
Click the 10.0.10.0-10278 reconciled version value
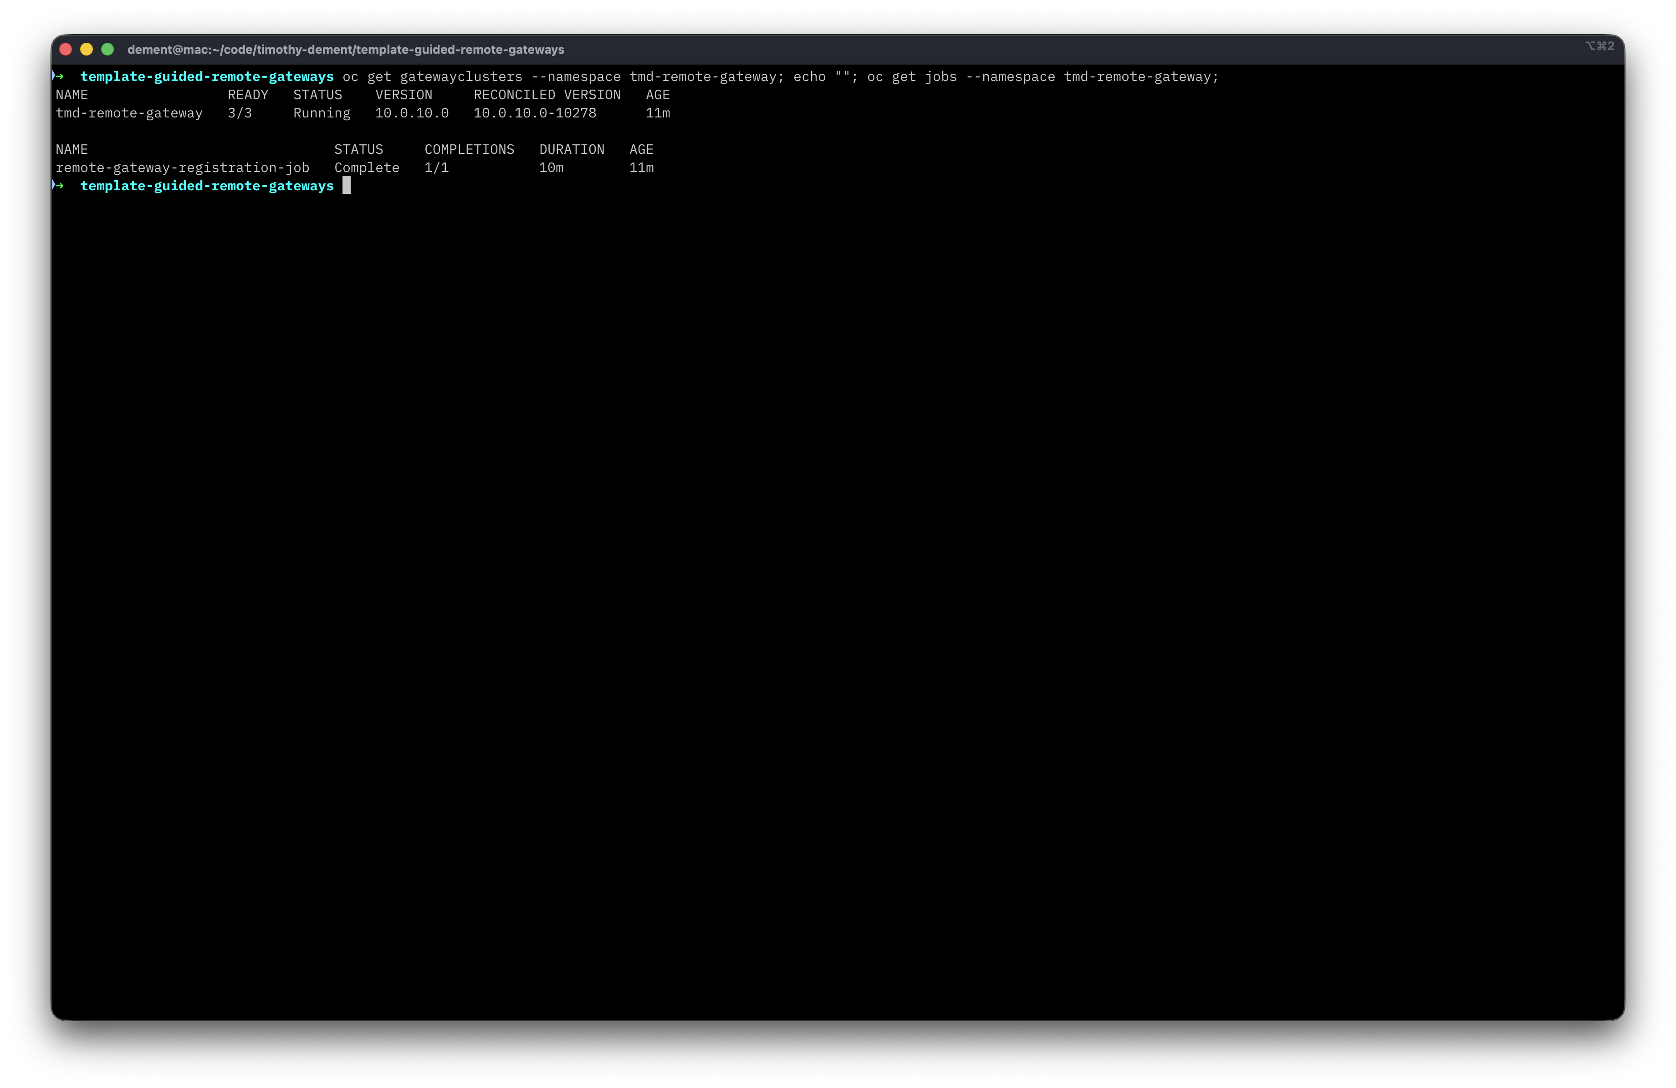tap(535, 112)
